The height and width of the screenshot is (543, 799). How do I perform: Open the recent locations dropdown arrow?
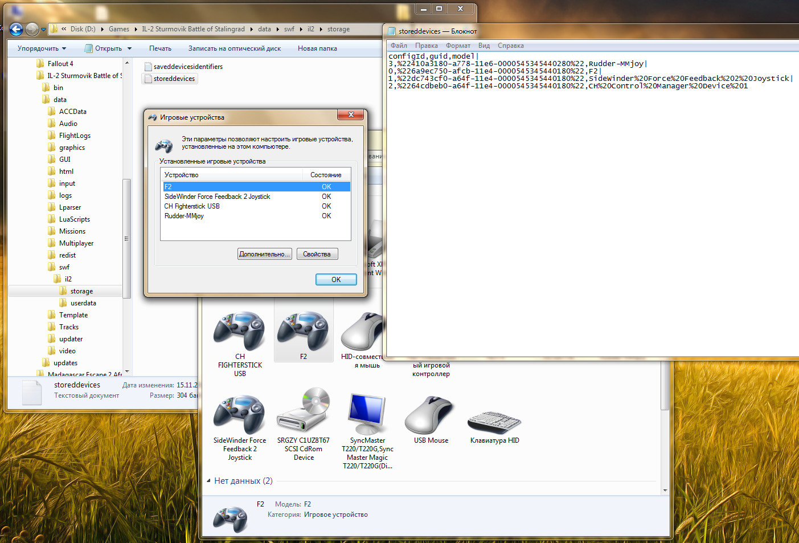point(43,30)
